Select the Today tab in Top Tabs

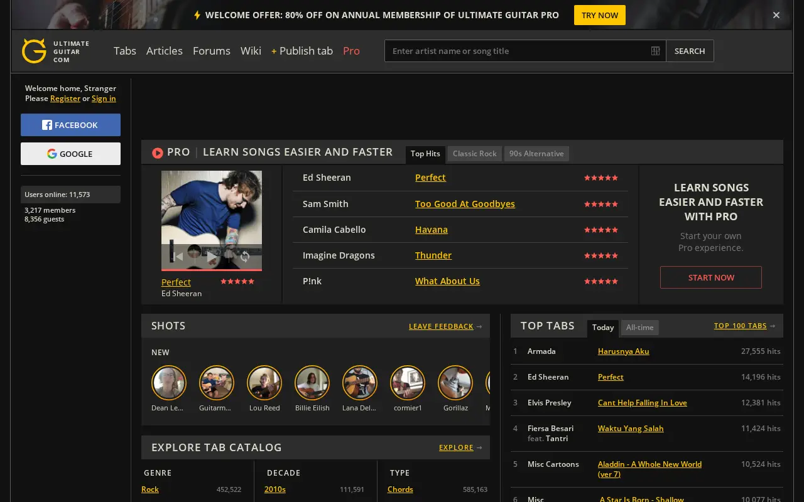tap(603, 328)
